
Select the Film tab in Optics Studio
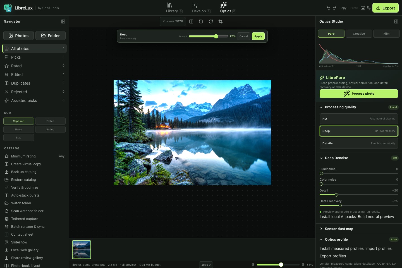tap(386, 33)
